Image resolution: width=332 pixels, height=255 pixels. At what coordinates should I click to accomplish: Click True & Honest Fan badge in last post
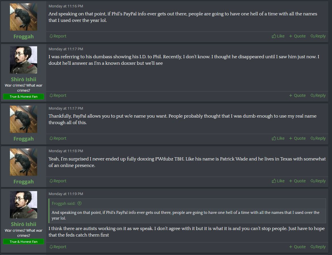24,242
